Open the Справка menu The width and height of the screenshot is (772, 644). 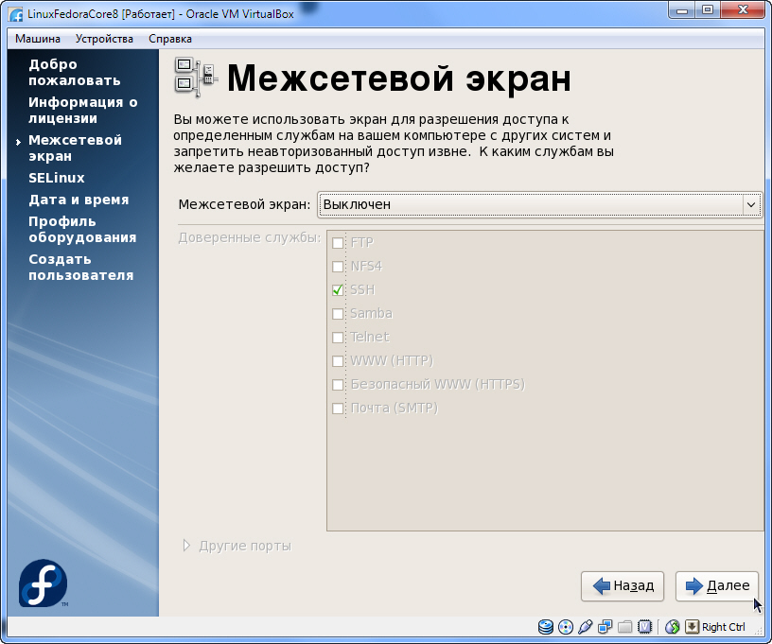pyautogui.click(x=170, y=39)
